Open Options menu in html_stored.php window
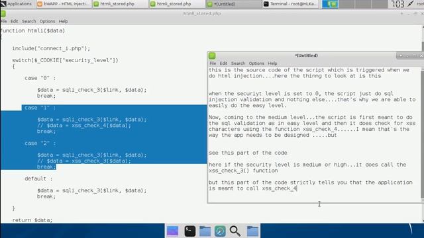 tap(47, 21)
